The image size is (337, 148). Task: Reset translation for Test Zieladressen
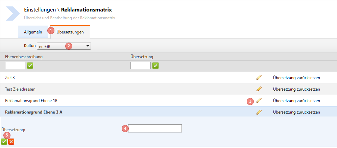pos(296,89)
